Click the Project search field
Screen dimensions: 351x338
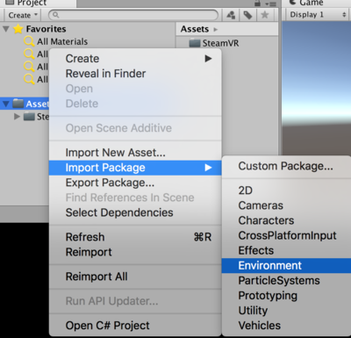pos(133,15)
